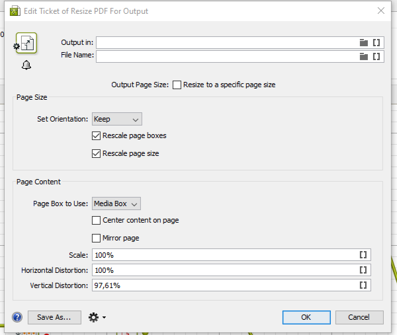Click the Resize PDF ticket icon
The width and height of the screenshot is (397, 335).
tap(26, 44)
